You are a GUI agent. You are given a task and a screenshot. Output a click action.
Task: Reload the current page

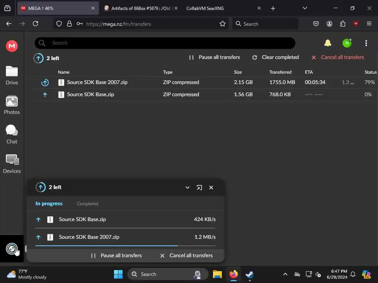(35, 24)
